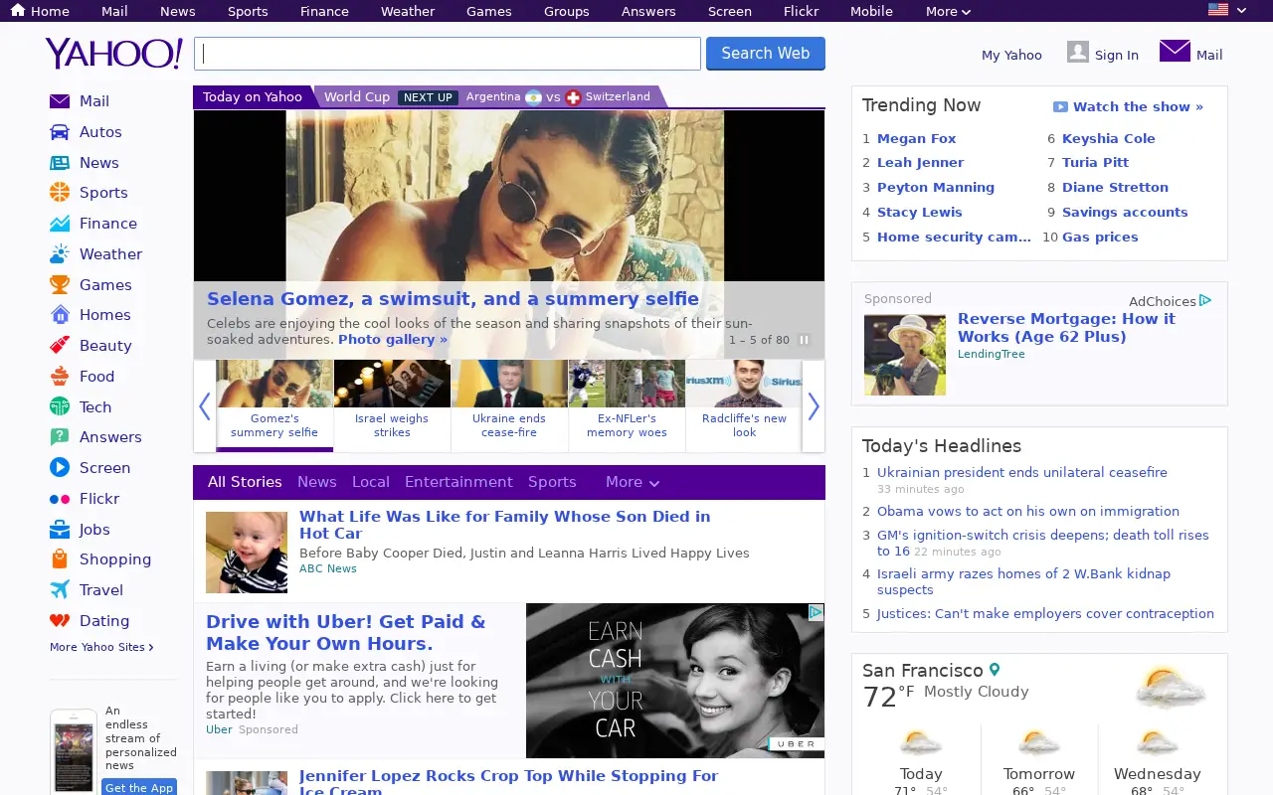
Task: Open the Finance chart icon
Action: tap(60, 224)
